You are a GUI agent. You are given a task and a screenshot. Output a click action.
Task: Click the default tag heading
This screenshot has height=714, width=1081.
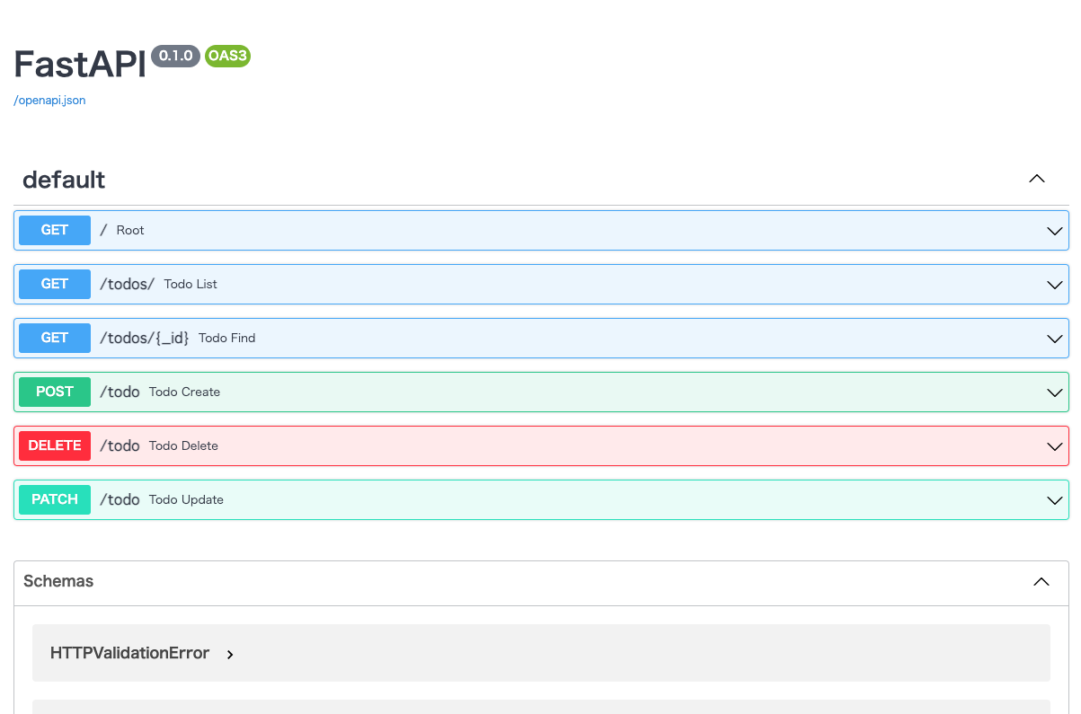pyautogui.click(x=64, y=180)
